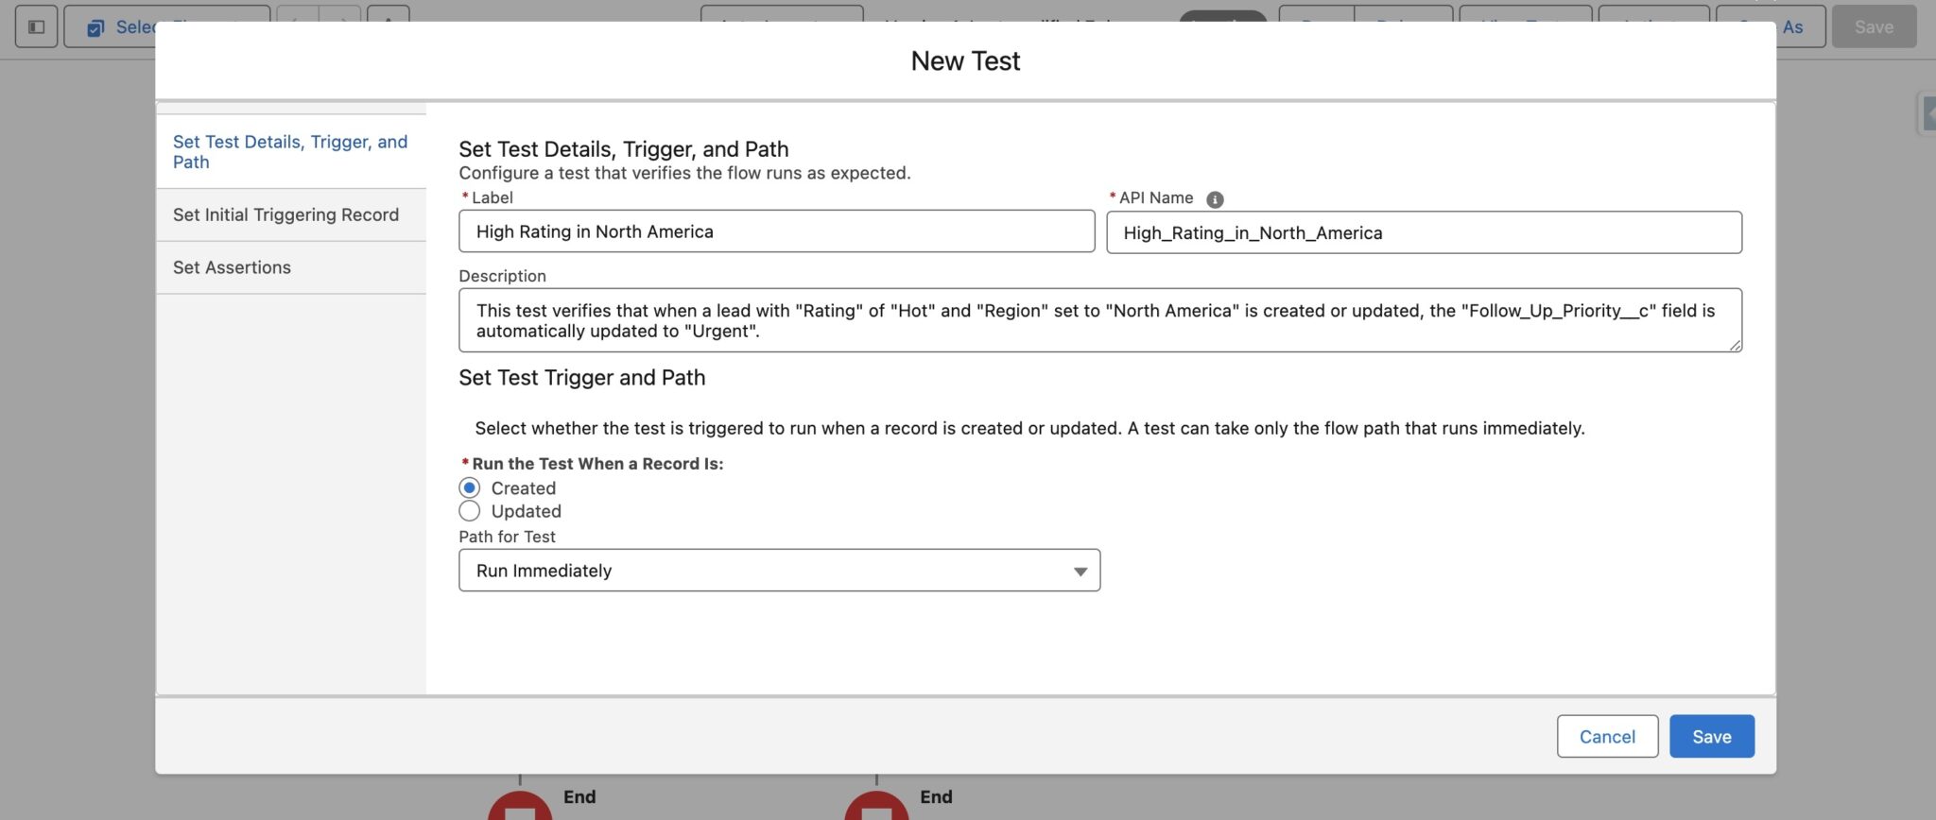Select the Updated radio button
This screenshot has height=820, width=1936.
[470, 511]
